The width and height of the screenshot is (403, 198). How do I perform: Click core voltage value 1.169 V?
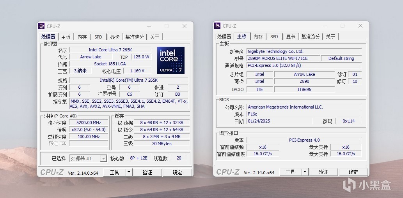click(137, 71)
